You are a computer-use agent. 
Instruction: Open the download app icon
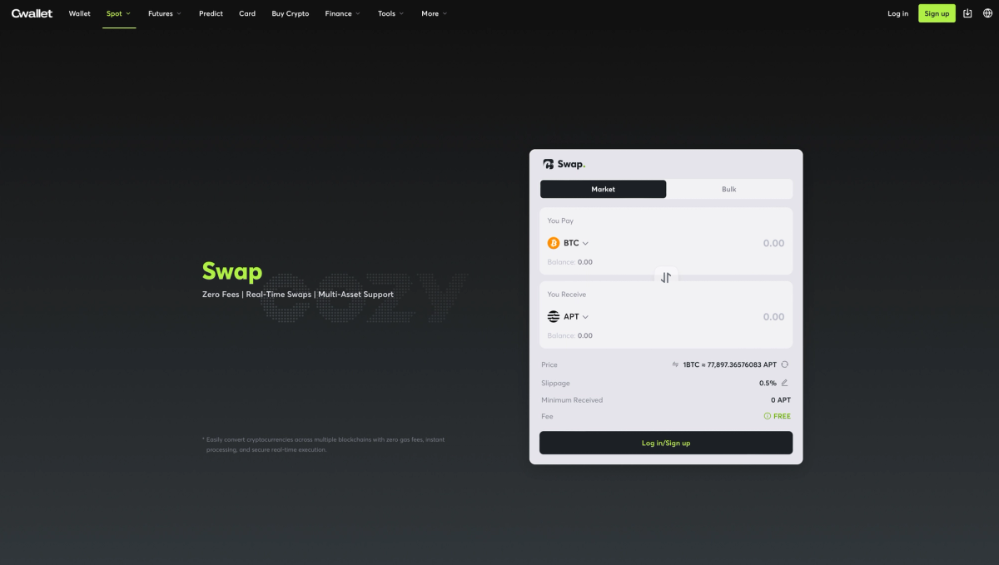coord(967,13)
